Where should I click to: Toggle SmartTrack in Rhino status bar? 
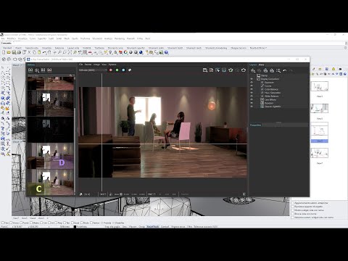pyautogui.click(x=153, y=227)
